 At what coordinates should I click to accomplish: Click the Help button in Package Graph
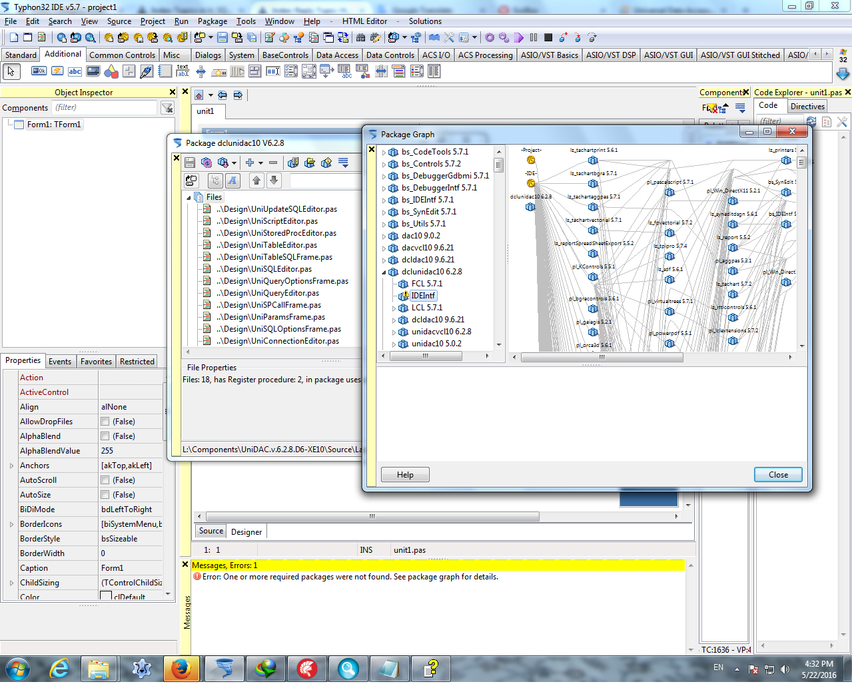[x=405, y=475]
